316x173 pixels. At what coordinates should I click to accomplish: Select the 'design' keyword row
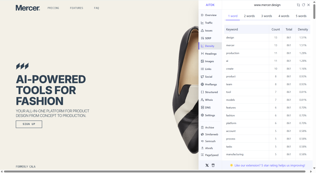coord(267,38)
